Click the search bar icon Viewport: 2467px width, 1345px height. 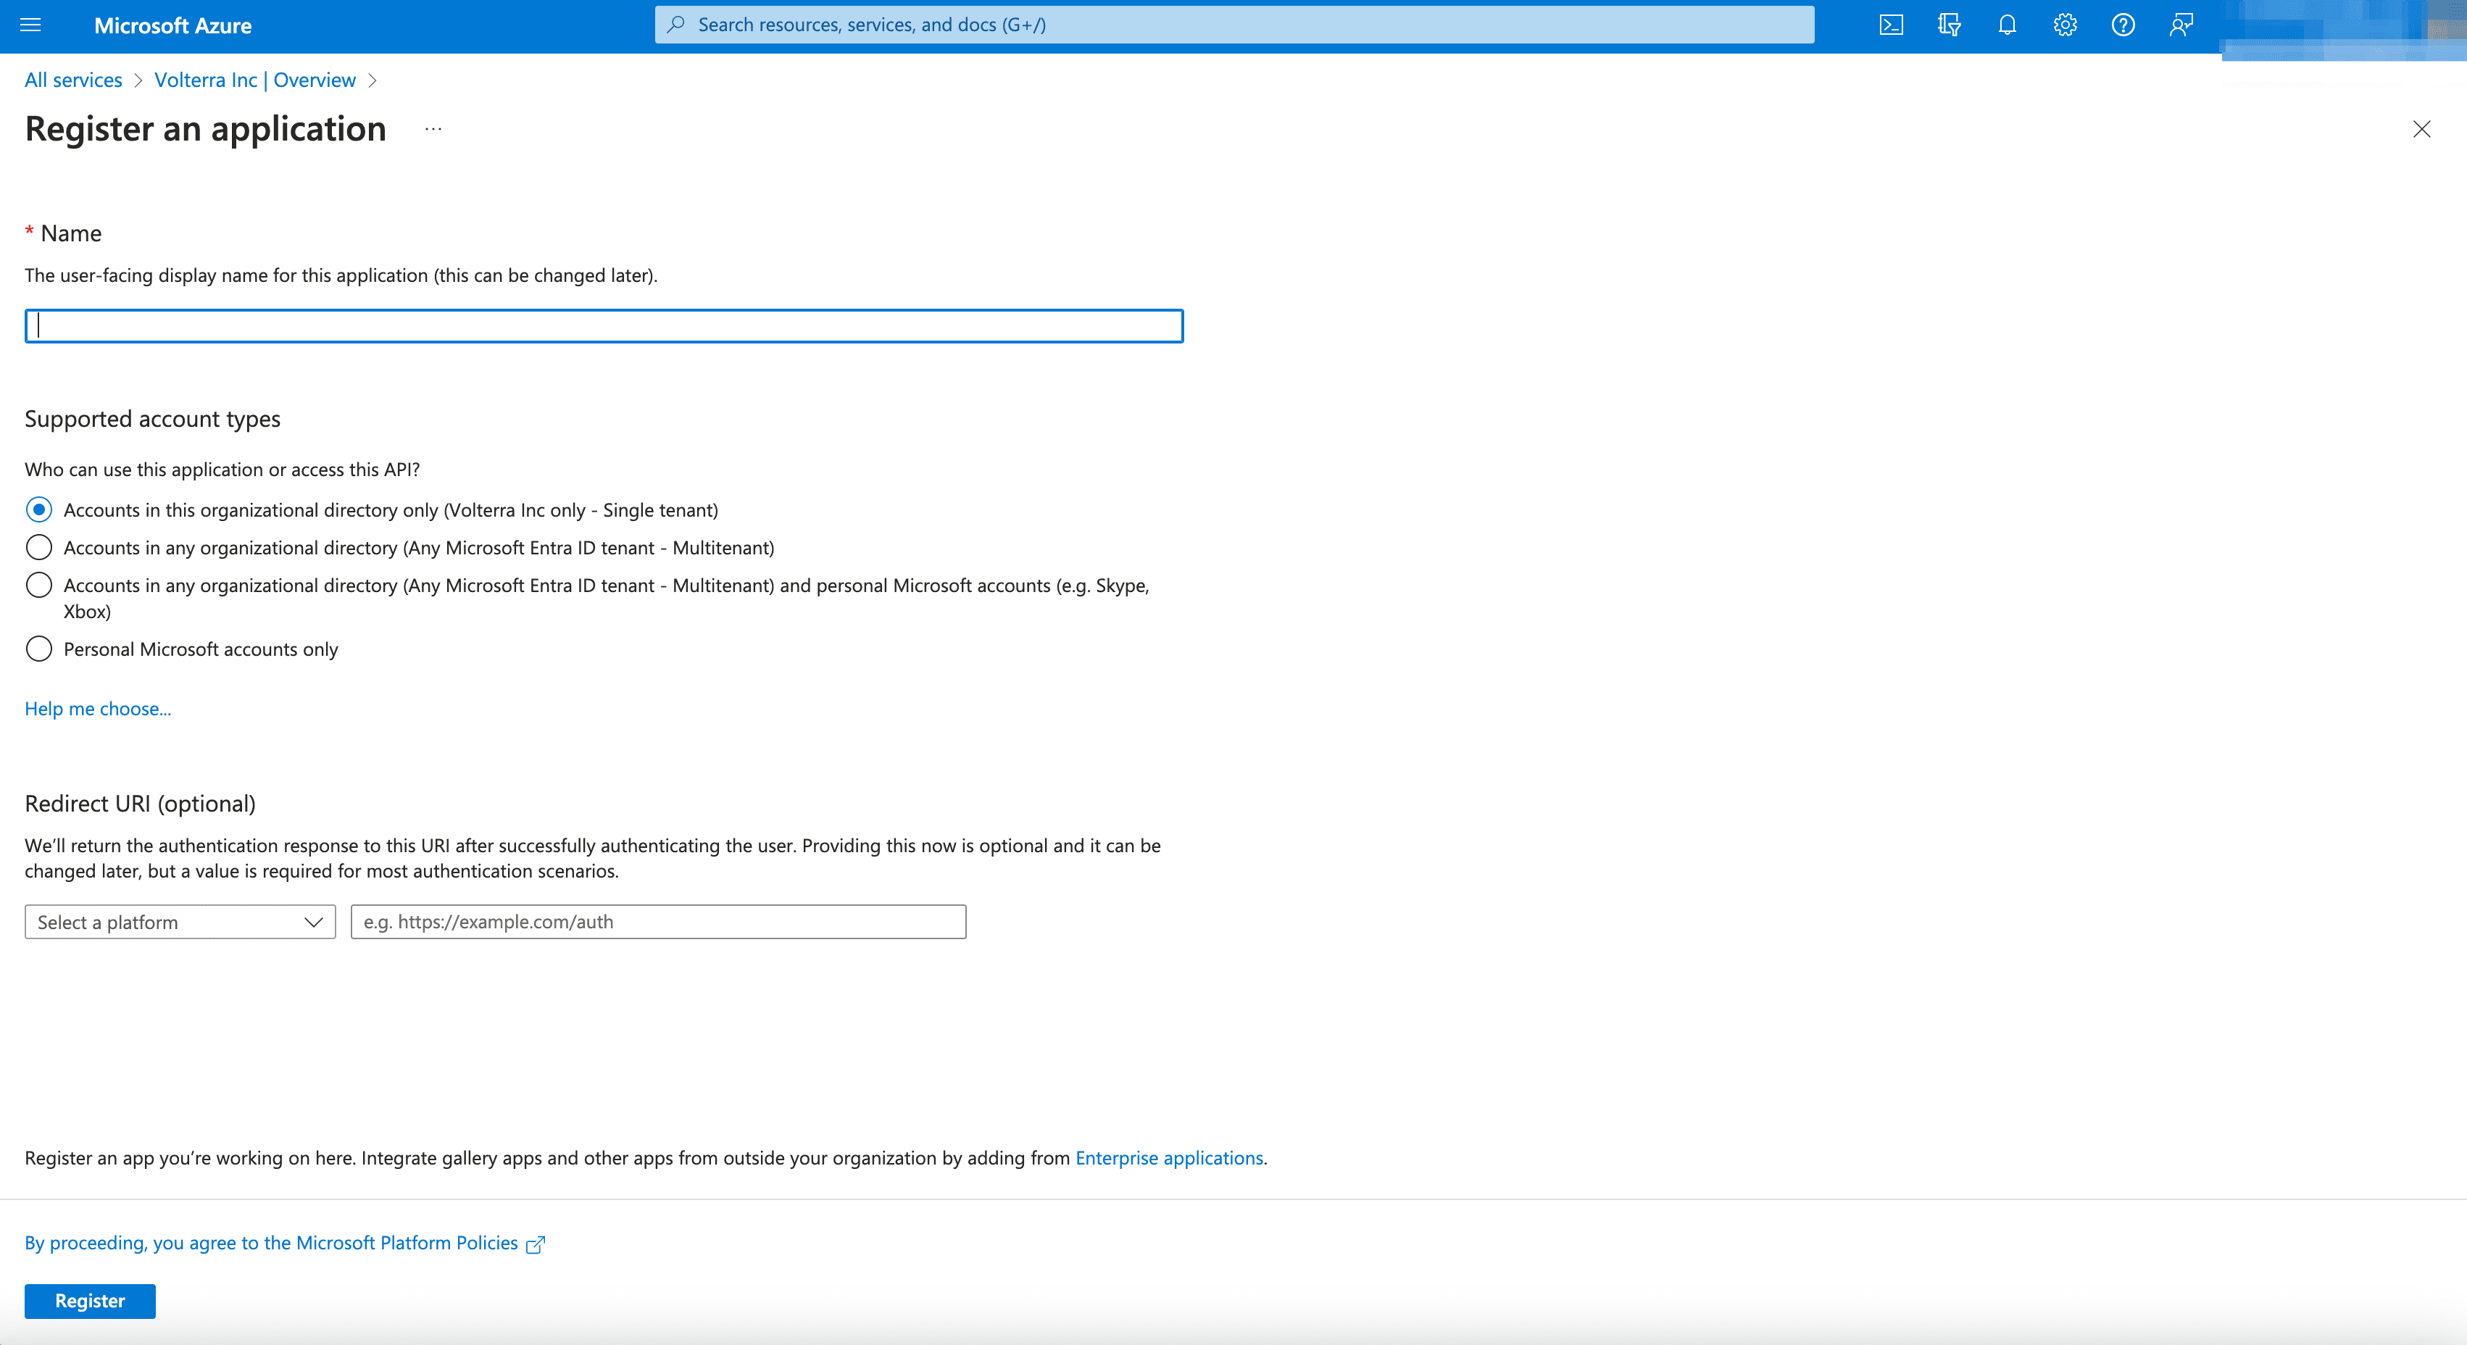pos(675,25)
